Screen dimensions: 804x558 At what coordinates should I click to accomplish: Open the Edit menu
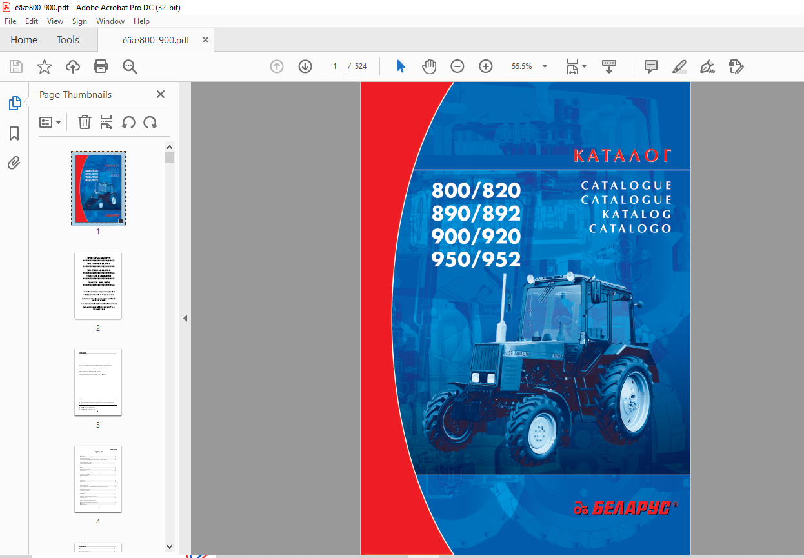point(32,21)
